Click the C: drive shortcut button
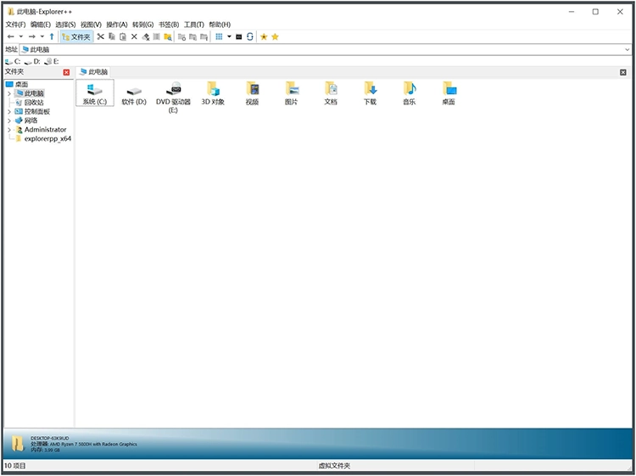The image size is (636, 476). point(13,61)
